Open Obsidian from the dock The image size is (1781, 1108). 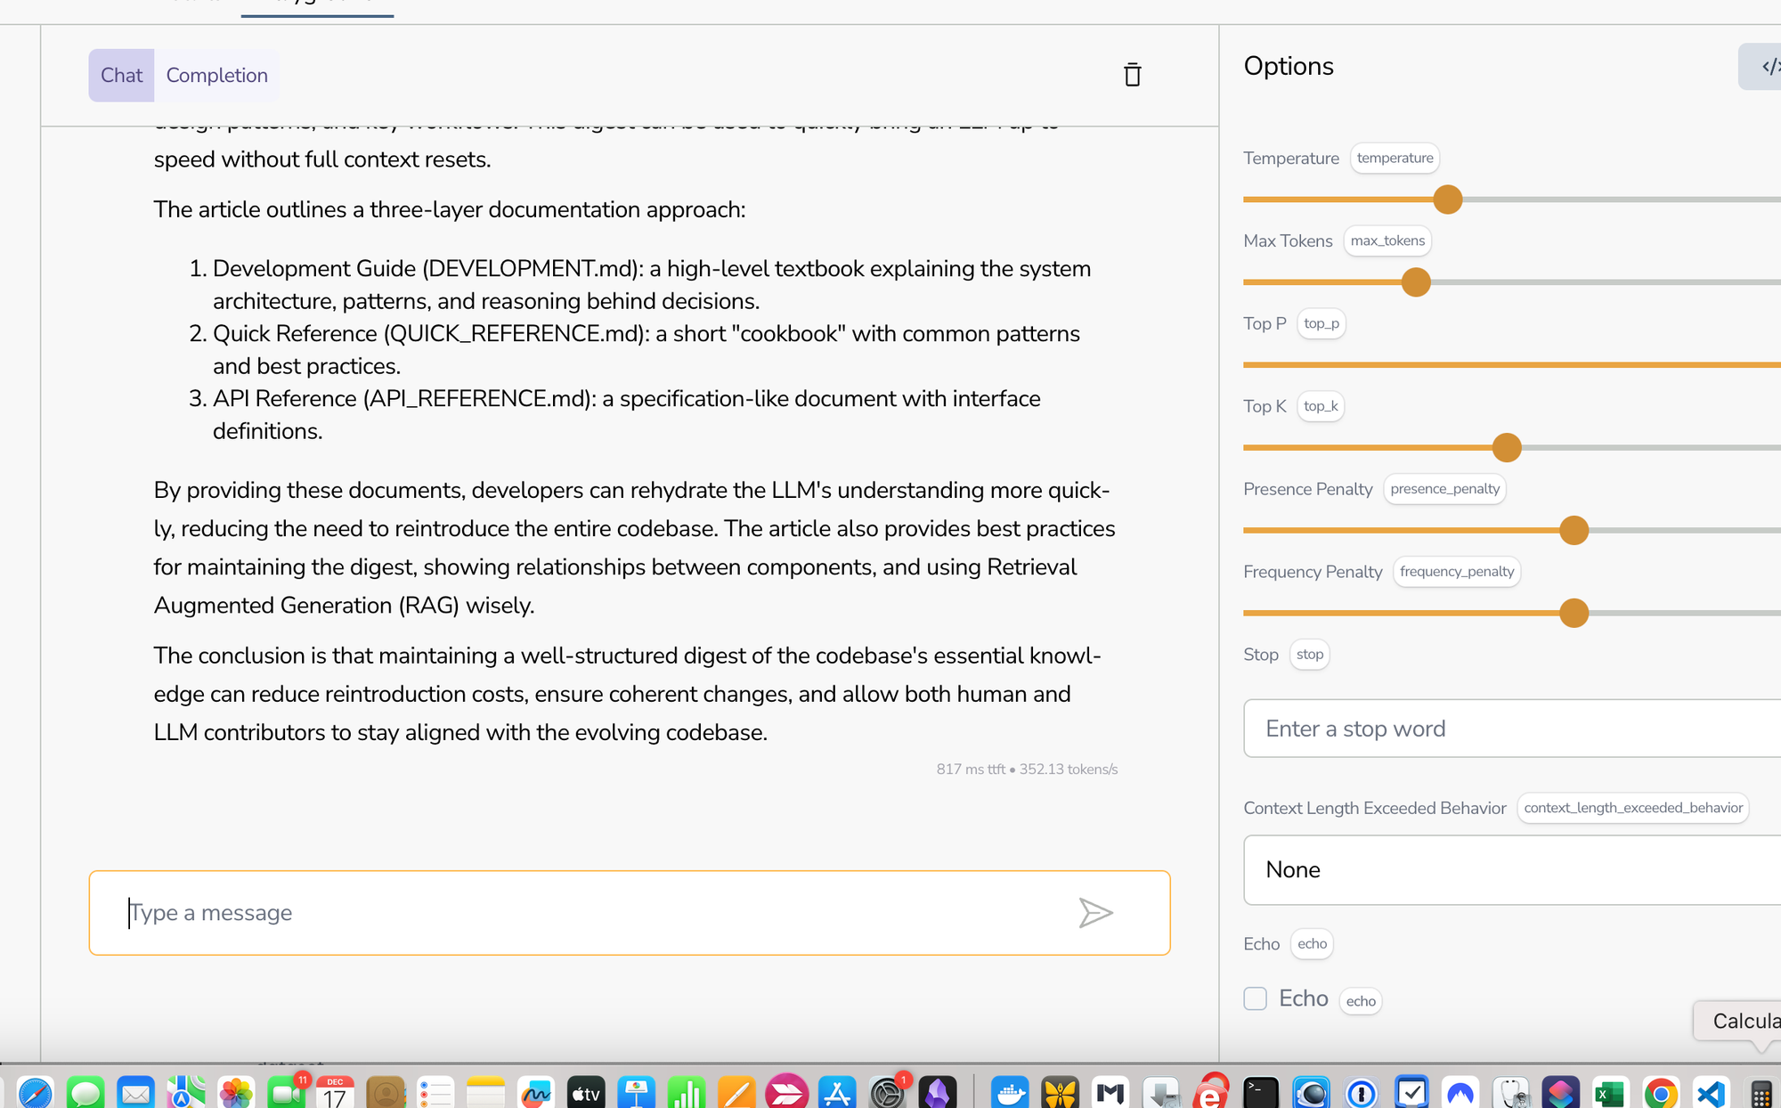coord(937,1092)
